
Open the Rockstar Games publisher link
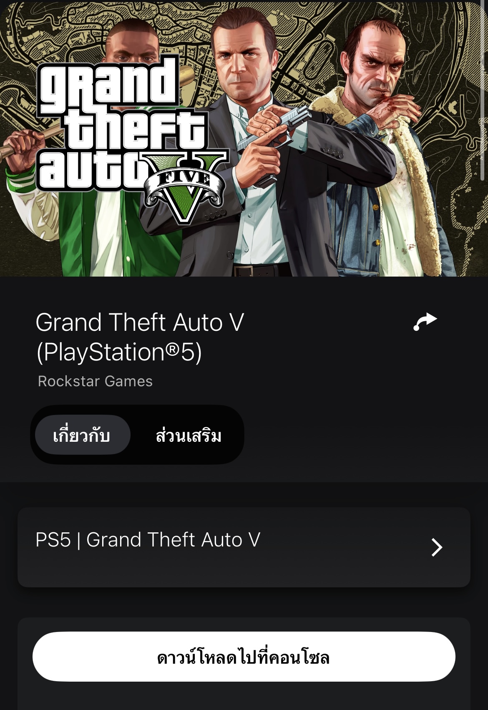[95, 381]
